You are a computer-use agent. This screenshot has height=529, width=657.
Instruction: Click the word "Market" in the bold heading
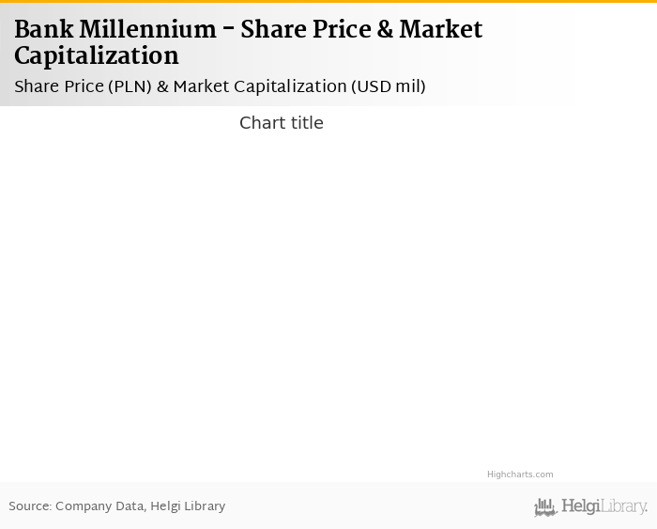click(x=440, y=30)
